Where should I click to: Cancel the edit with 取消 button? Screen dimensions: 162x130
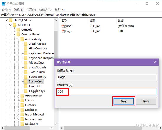click(146, 101)
